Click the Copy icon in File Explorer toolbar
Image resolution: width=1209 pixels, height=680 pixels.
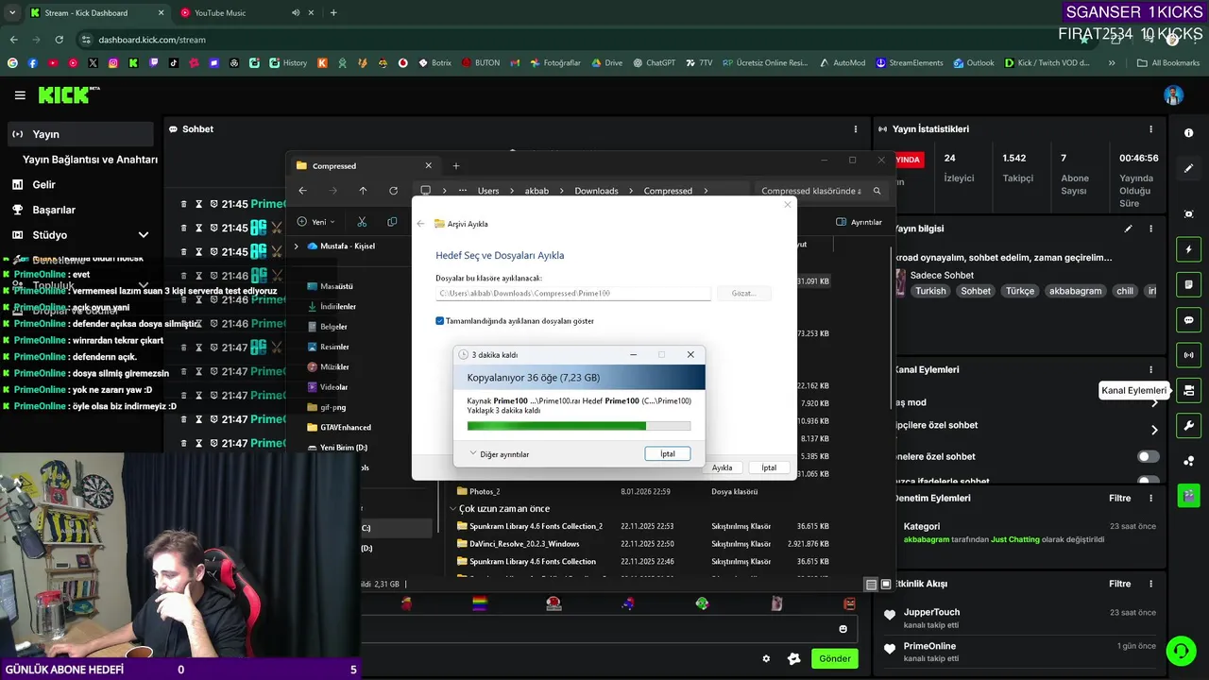click(392, 222)
